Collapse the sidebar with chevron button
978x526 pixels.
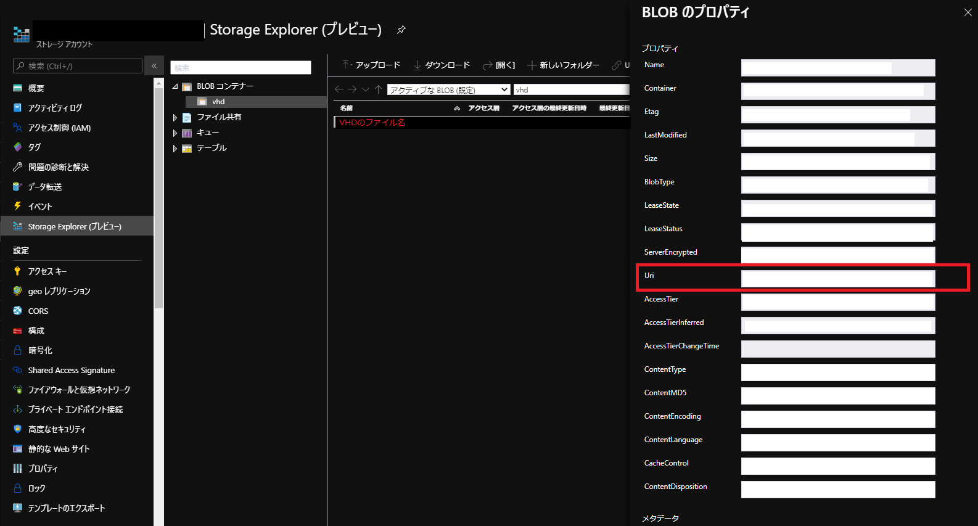click(154, 66)
